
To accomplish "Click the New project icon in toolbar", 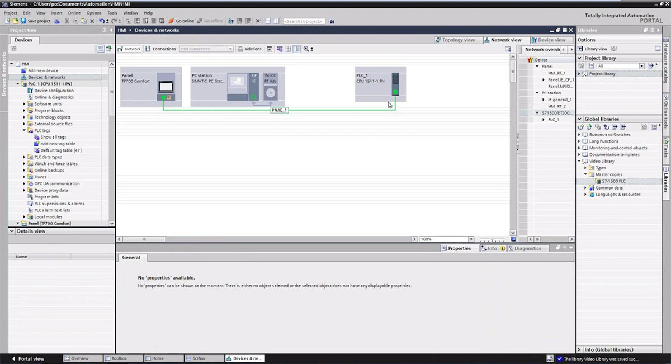I will (x=7, y=21).
